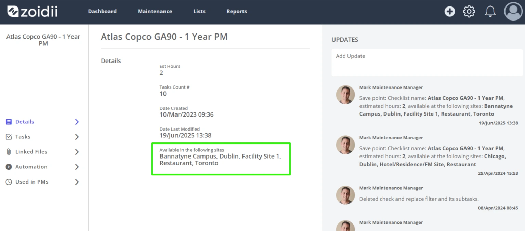Expand the Automation chevron arrow
Screen dimensions: 525x231
[77, 167]
